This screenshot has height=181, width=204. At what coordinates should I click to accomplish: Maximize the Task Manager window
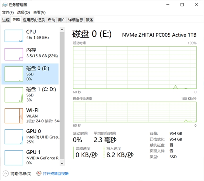(182, 5)
